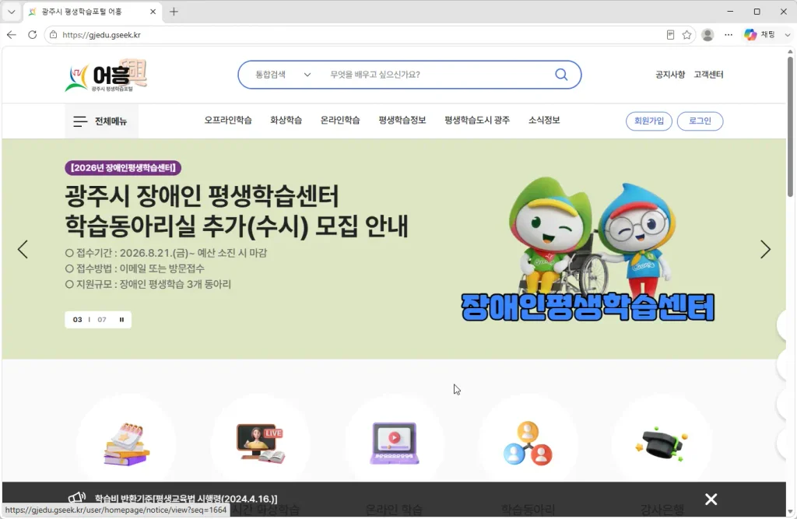Click the scrollbar down arrow
Image resolution: width=797 pixels, height=519 pixels.
[x=790, y=513]
